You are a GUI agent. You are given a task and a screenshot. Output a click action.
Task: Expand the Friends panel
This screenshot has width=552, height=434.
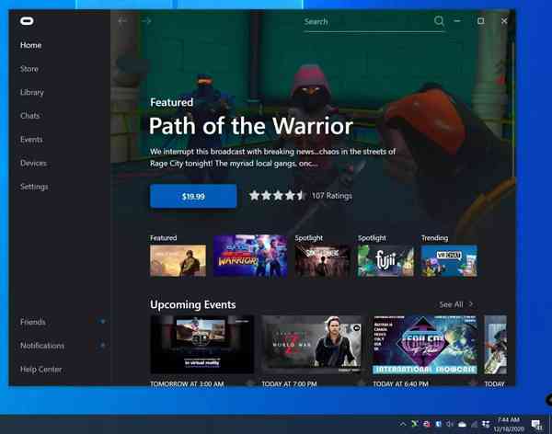point(102,322)
